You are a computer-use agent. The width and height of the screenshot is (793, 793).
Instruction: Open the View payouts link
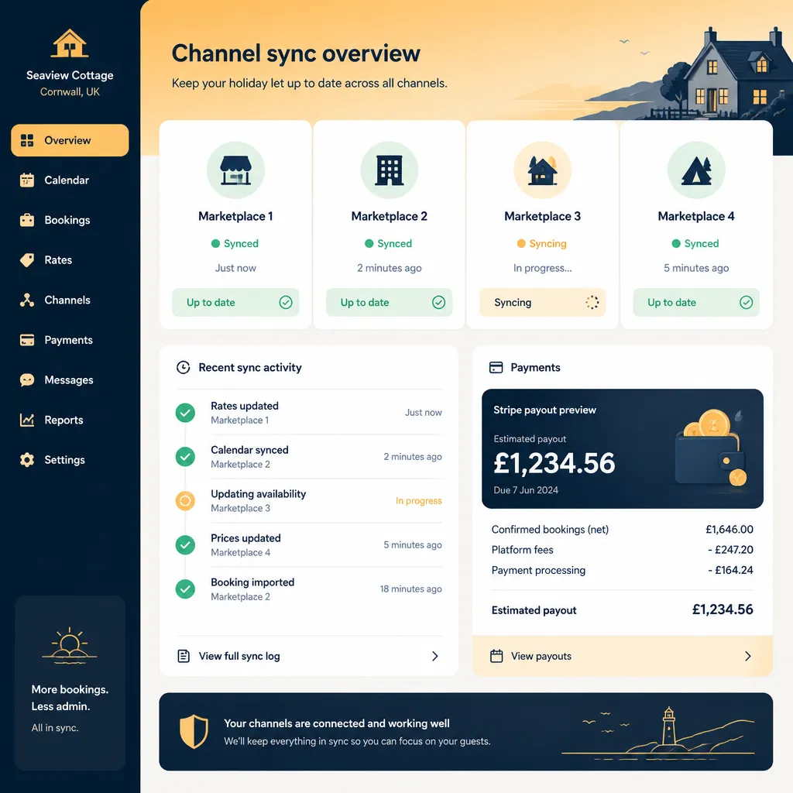(x=623, y=656)
